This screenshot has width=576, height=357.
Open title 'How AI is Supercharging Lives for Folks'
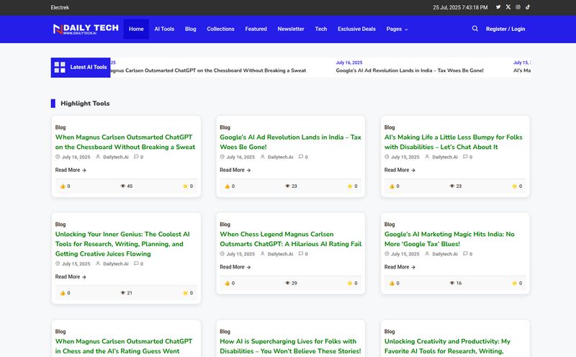pyautogui.click(x=290, y=346)
